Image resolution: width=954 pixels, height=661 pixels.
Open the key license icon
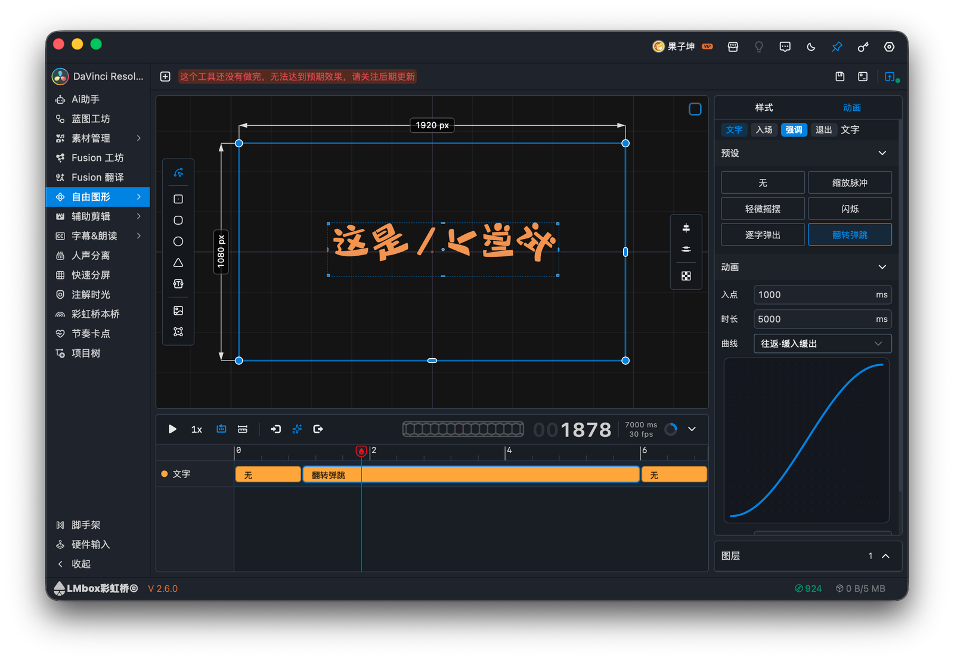click(x=863, y=46)
